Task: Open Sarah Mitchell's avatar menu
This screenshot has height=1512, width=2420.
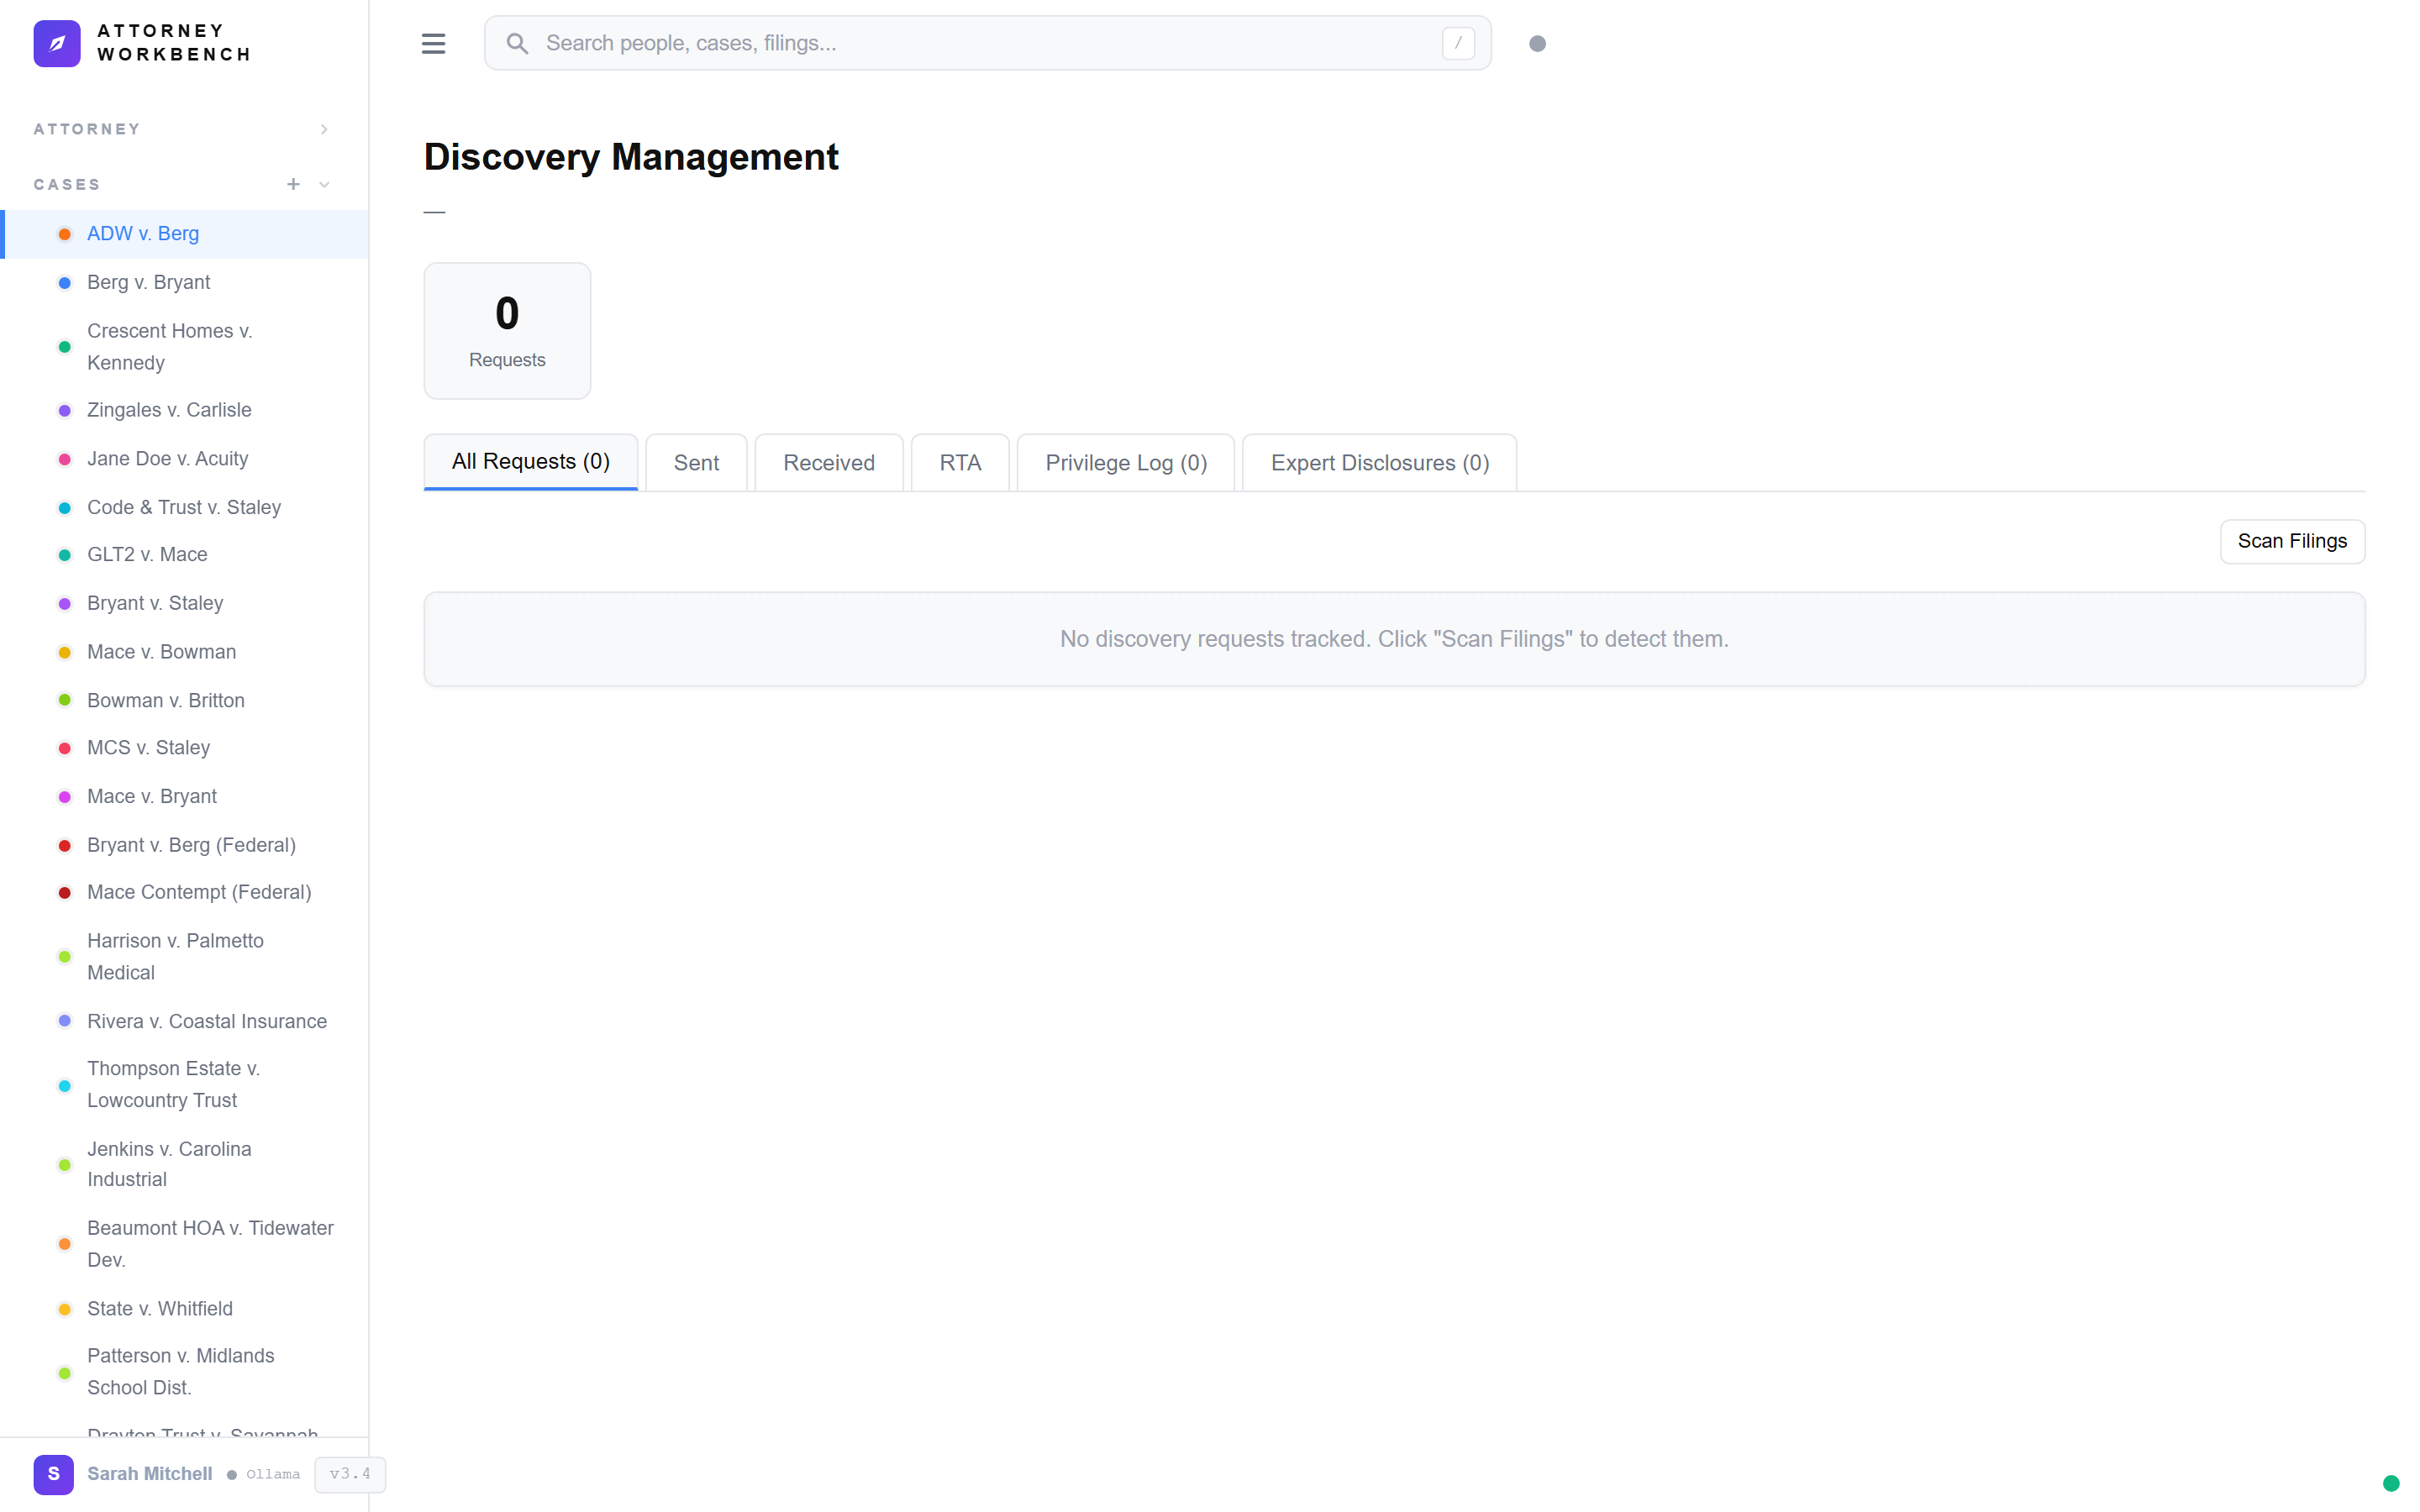Action: pos(54,1474)
